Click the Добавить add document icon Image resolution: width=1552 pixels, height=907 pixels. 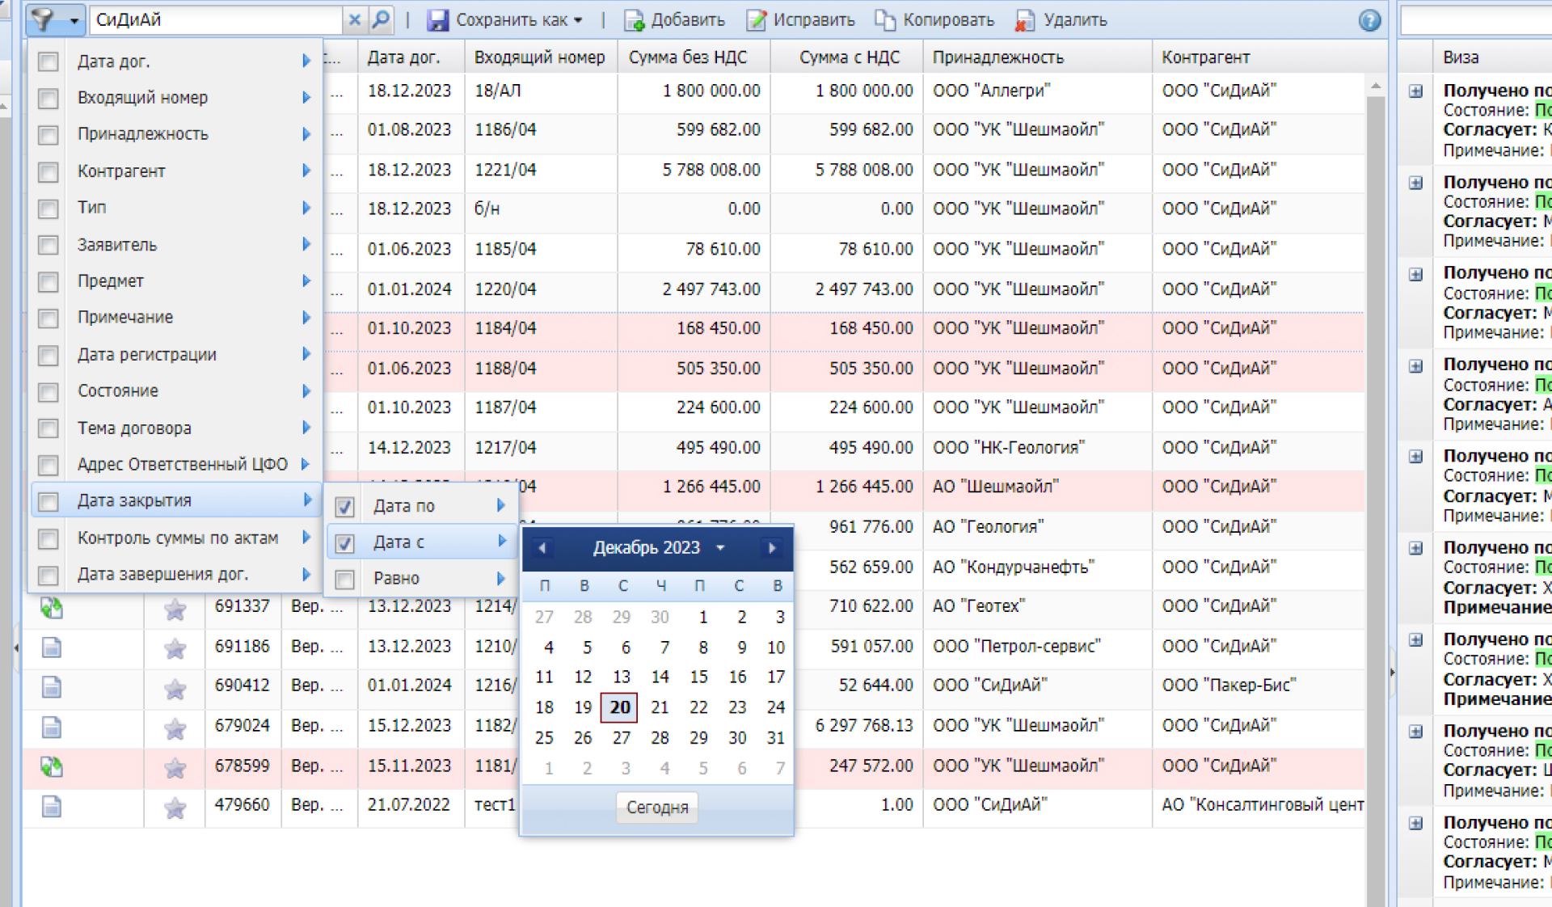(x=634, y=20)
